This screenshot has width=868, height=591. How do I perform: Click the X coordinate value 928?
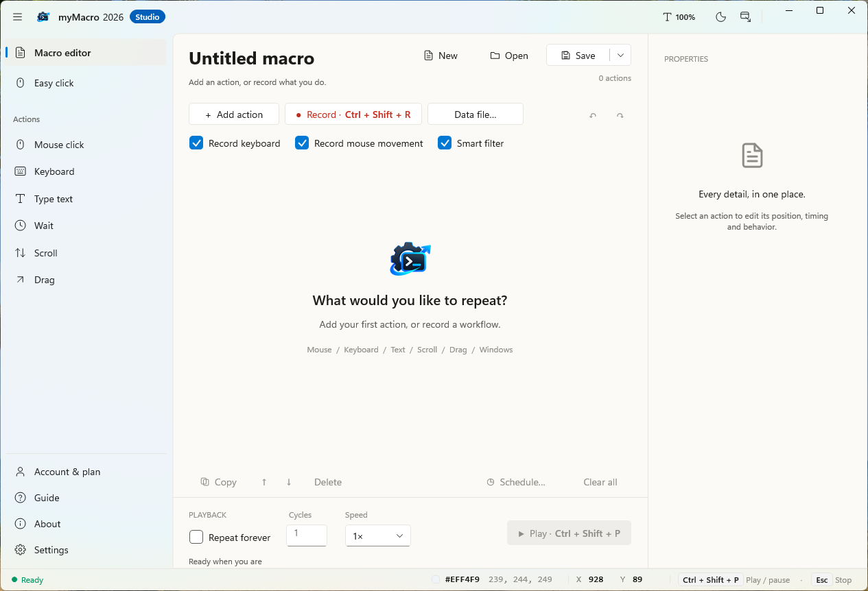[596, 579]
